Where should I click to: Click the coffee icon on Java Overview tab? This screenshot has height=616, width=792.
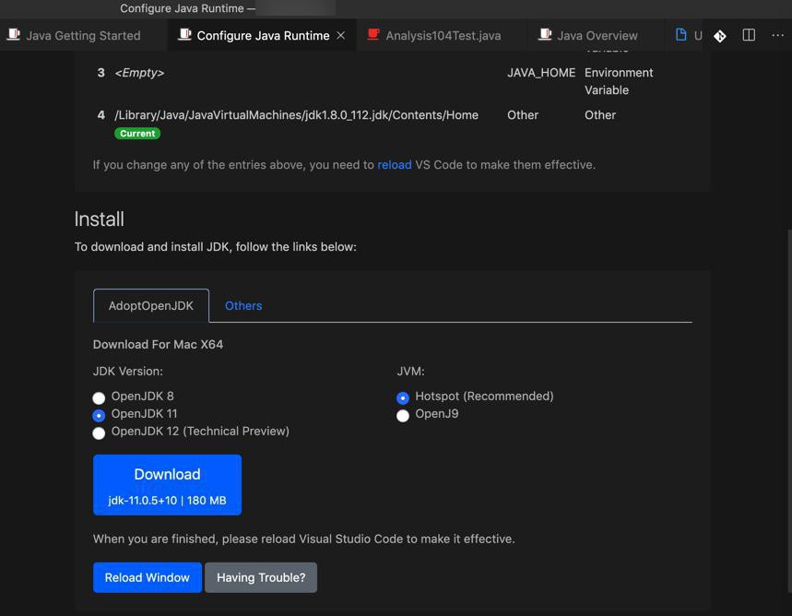545,34
